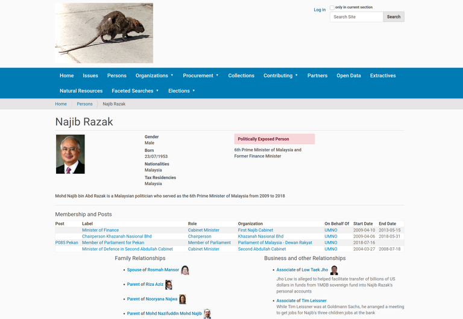This screenshot has width=463, height=319.
Task: Click the start date 2009-04-10
Action: pyautogui.click(x=364, y=230)
